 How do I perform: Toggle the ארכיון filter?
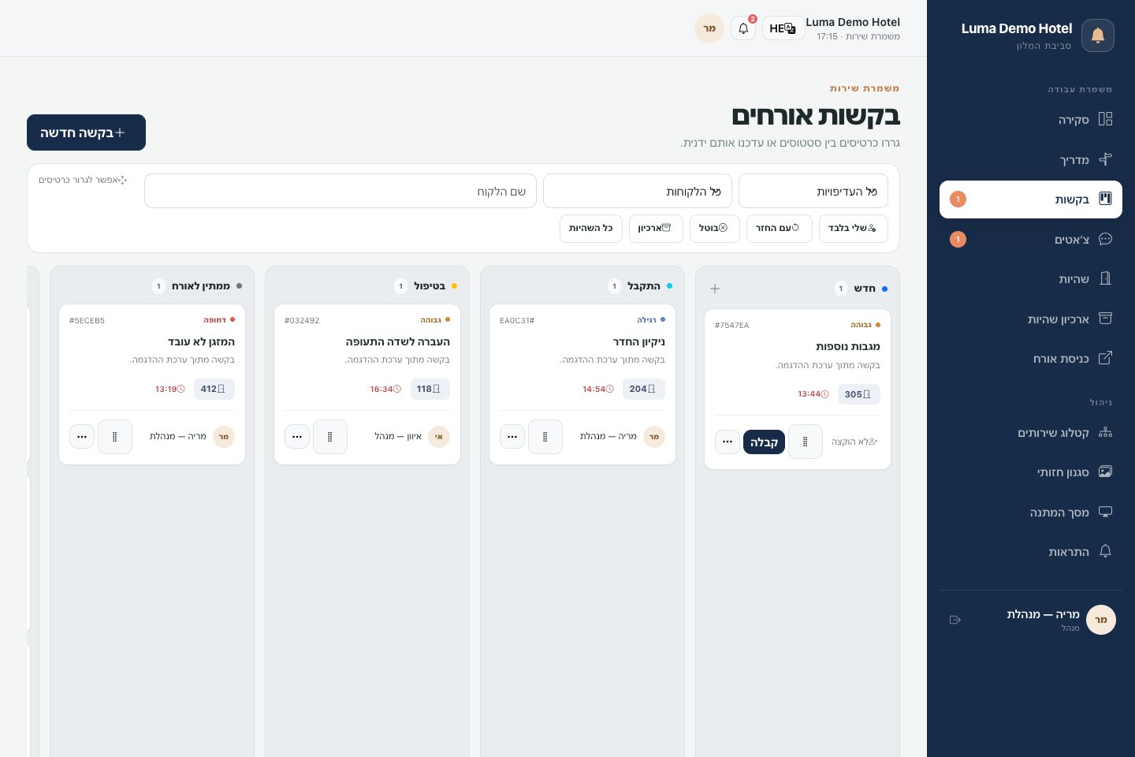tap(656, 229)
